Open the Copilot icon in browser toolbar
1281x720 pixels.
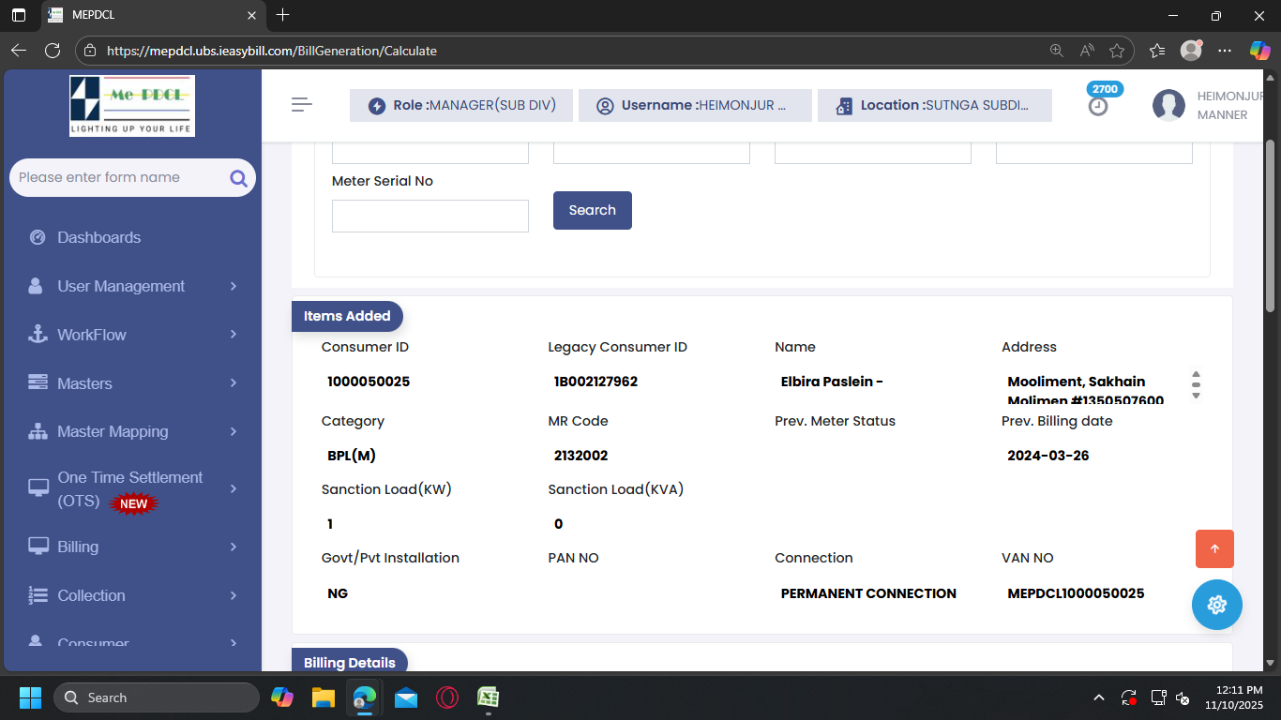[1260, 51]
